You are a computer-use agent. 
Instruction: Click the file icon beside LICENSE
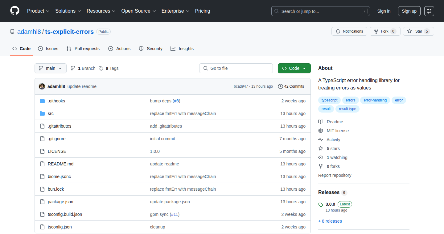(42, 151)
